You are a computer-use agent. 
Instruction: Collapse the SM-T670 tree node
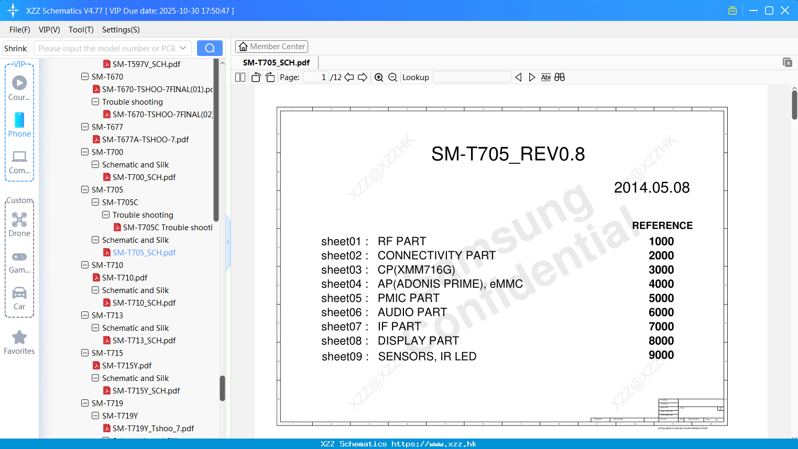point(85,76)
